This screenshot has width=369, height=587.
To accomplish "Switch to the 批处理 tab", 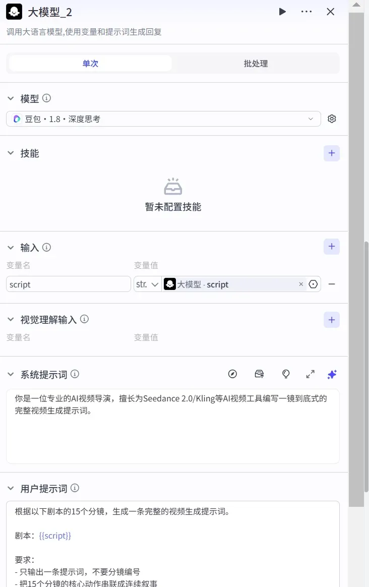I will pyautogui.click(x=256, y=63).
